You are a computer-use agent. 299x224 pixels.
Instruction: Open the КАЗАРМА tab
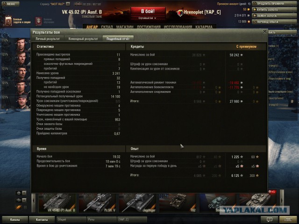coord(204,27)
